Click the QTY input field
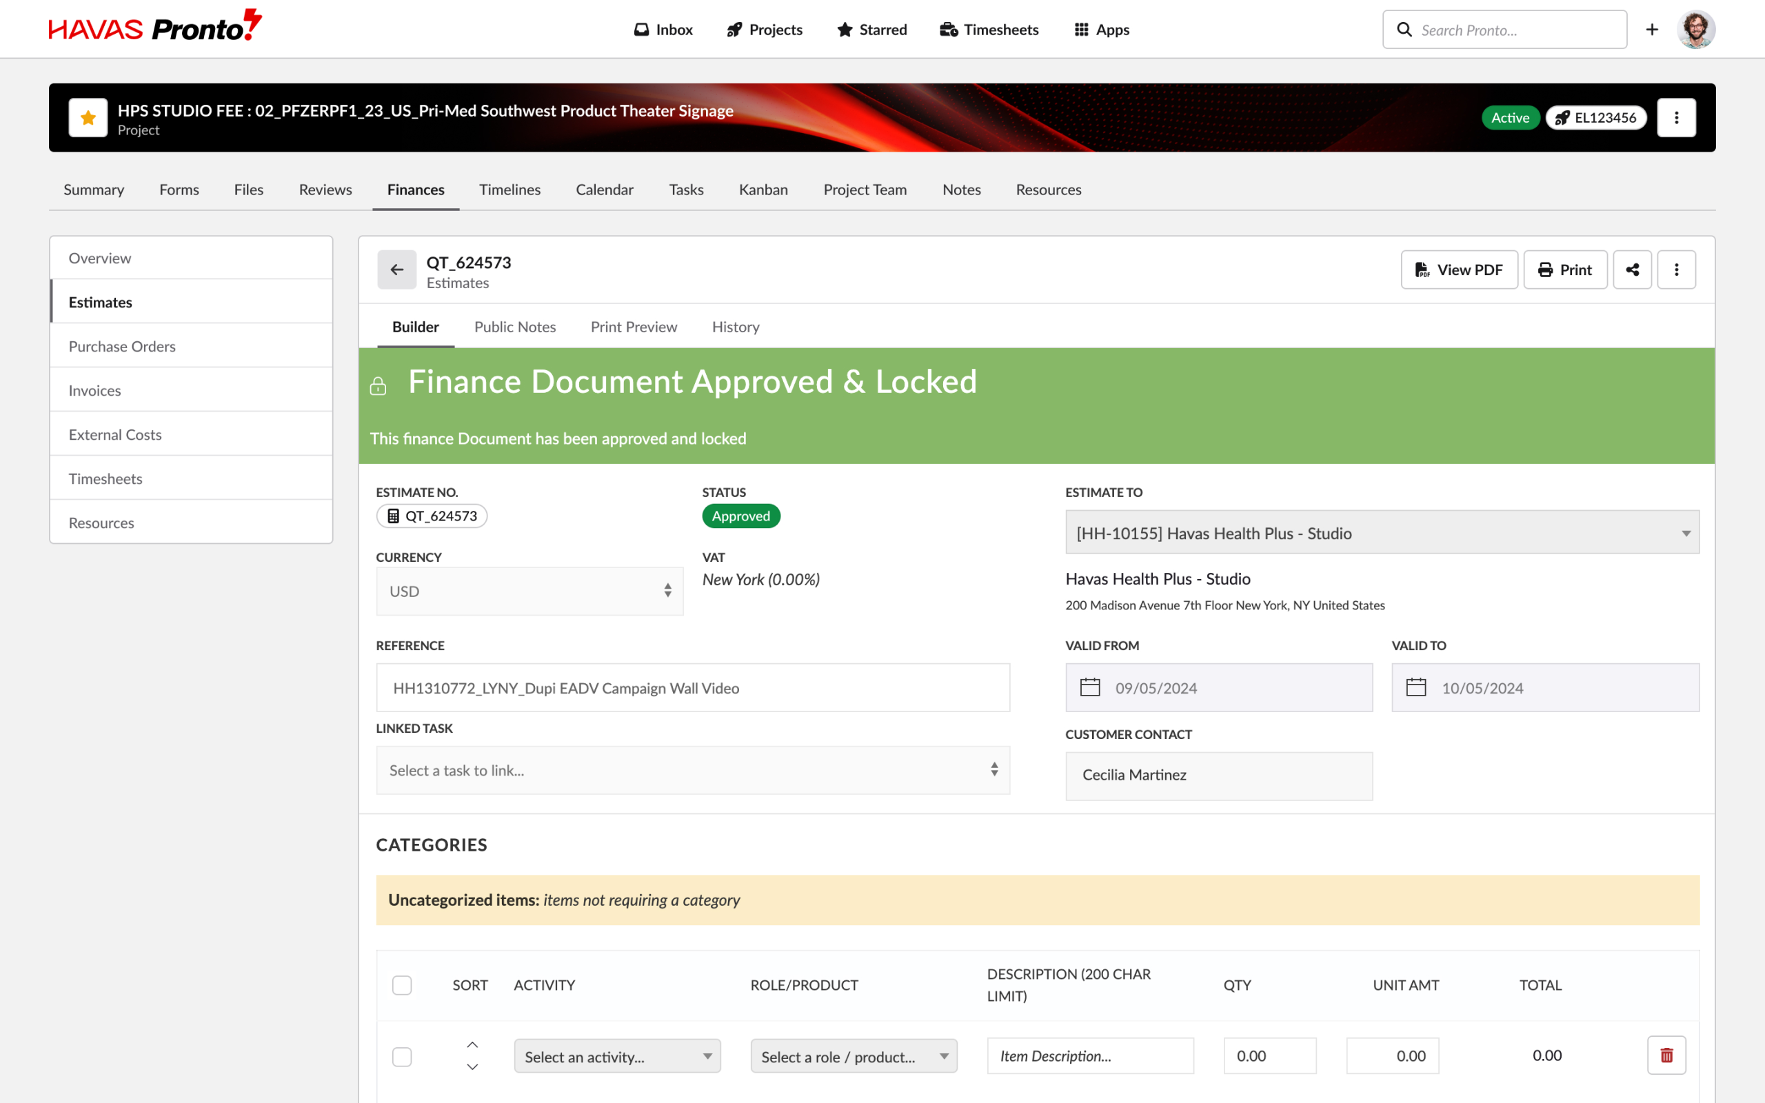The height and width of the screenshot is (1103, 1765). (x=1270, y=1056)
